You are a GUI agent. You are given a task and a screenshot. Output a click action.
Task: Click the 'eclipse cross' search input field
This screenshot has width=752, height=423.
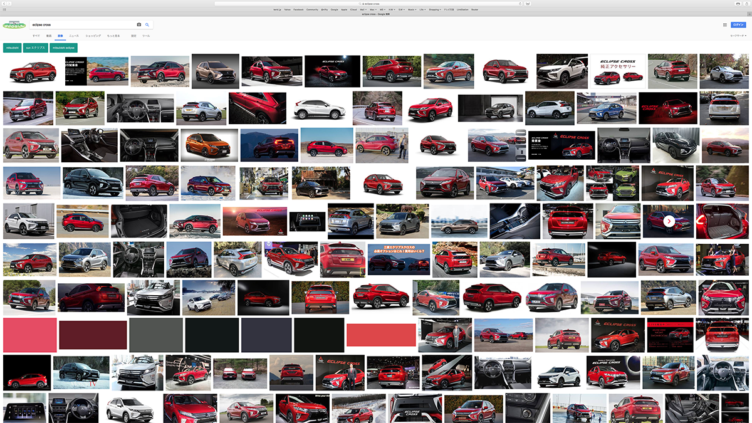pos(81,24)
